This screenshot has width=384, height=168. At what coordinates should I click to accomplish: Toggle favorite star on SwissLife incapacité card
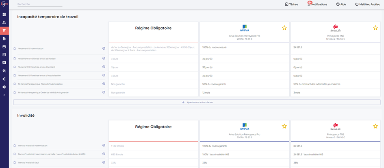375,28
